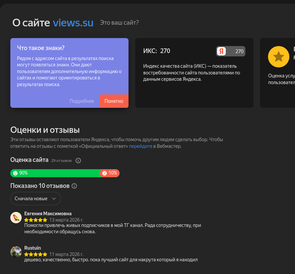Click the green 90% positive rating bar
The image size is (295, 274).
click(55, 173)
